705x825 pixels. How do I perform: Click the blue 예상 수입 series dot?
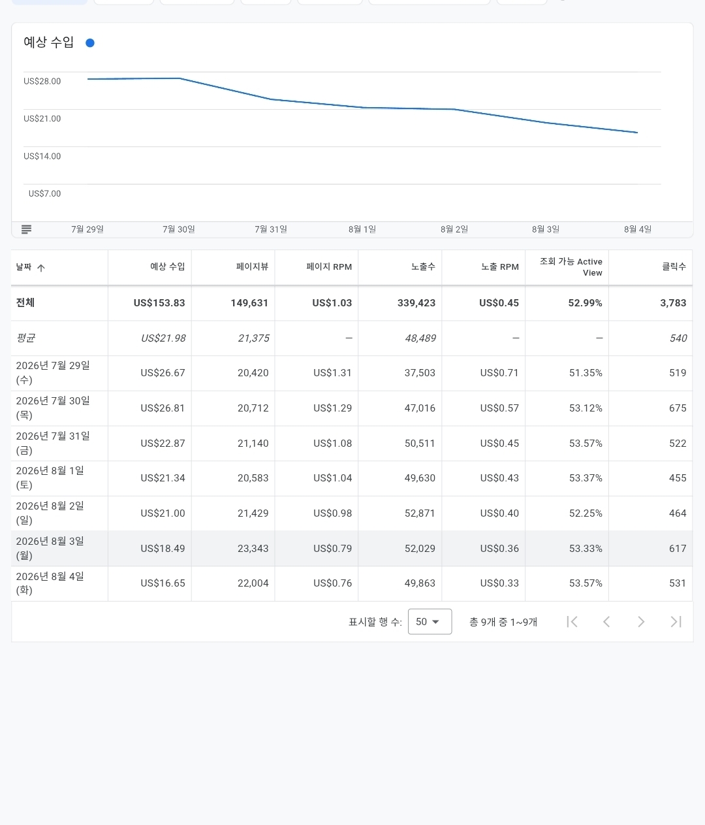[90, 43]
